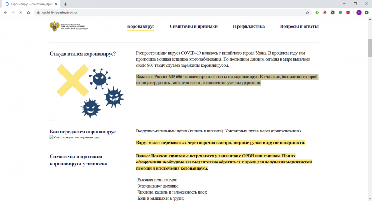Click list item Затрудненное дыхание

click(x=158, y=186)
